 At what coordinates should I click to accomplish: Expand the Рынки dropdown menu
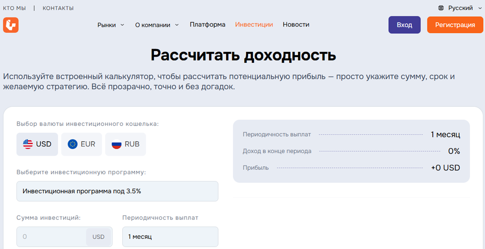[111, 25]
